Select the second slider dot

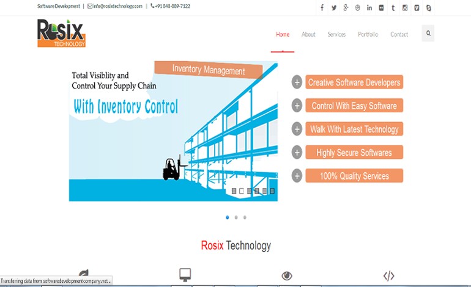tap(236, 217)
